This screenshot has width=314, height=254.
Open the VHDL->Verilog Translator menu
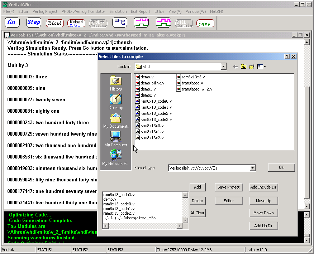click(x=83, y=11)
